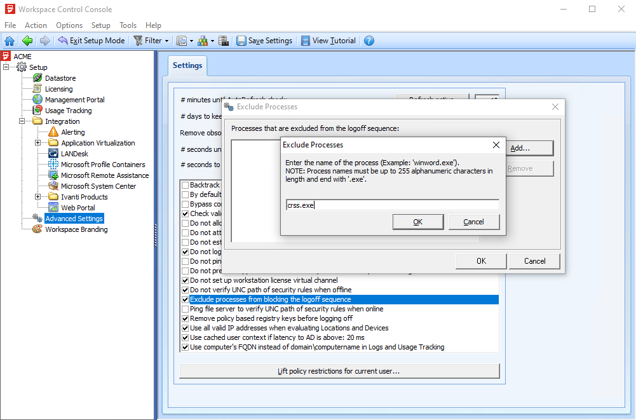Click the LANDesk icon

coord(53,153)
